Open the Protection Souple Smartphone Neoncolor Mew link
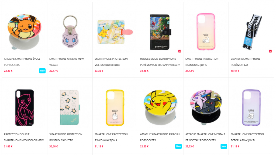 24,137
